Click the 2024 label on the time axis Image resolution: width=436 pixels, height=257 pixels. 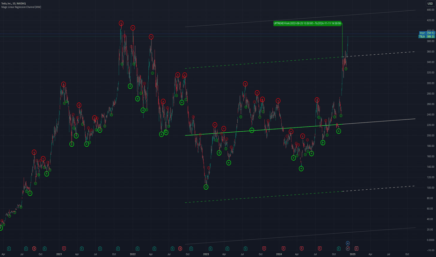tap(279, 254)
